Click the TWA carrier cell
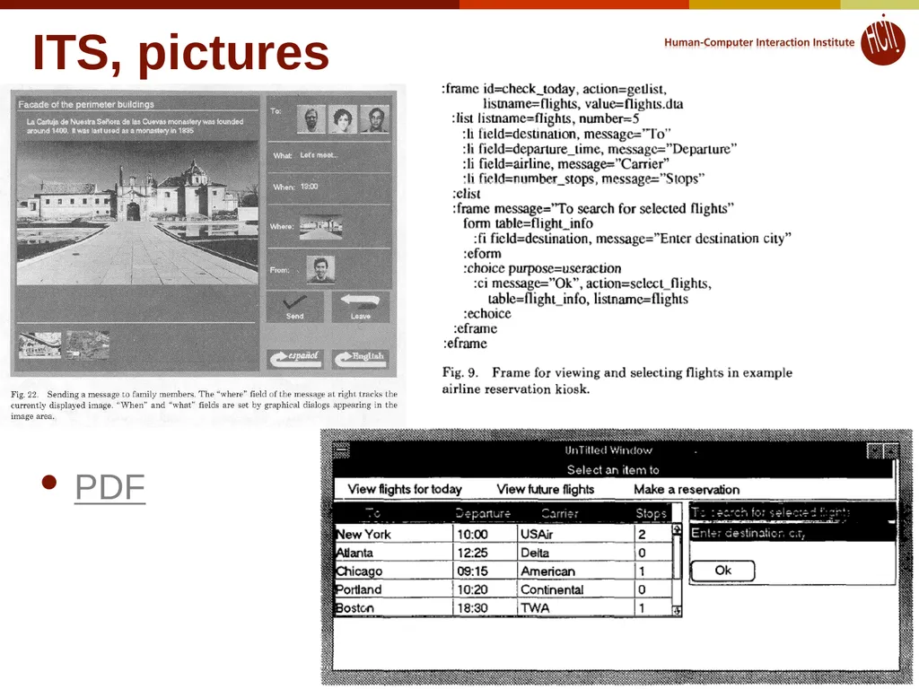The height and width of the screenshot is (689, 919). pyautogui.click(x=575, y=607)
